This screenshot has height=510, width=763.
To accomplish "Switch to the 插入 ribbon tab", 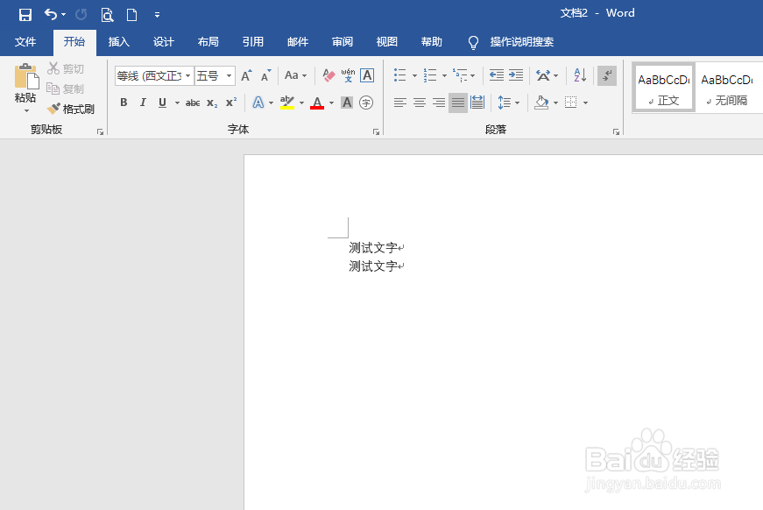I will (x=118, y=41).
